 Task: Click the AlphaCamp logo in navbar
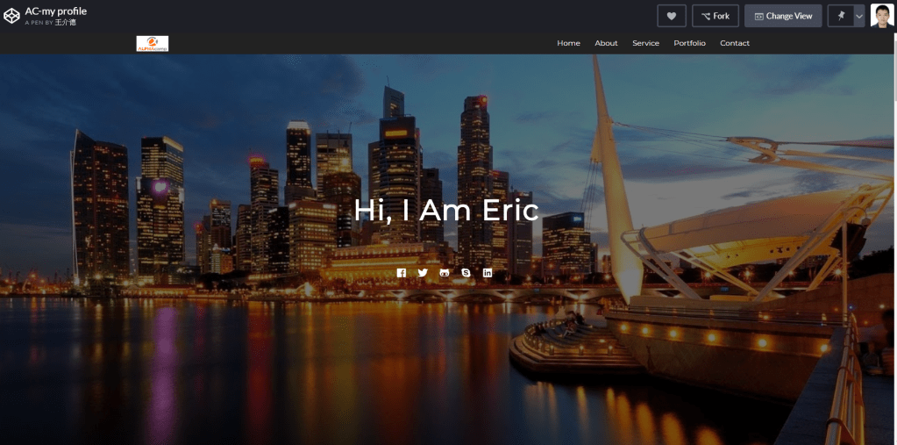(x=153, y=43)
